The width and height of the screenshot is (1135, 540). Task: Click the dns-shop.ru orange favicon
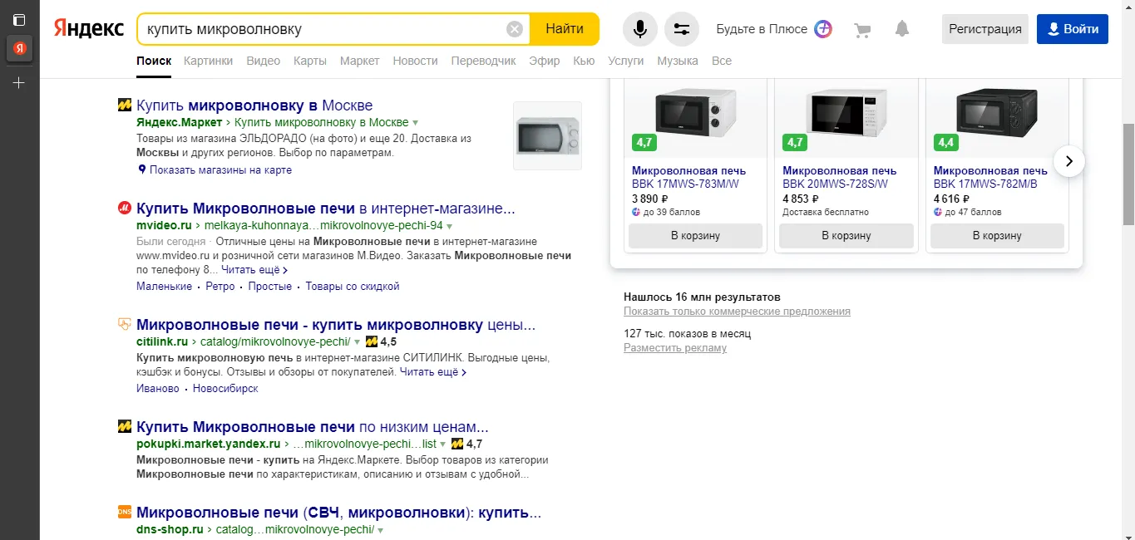[x=125, y=513]
